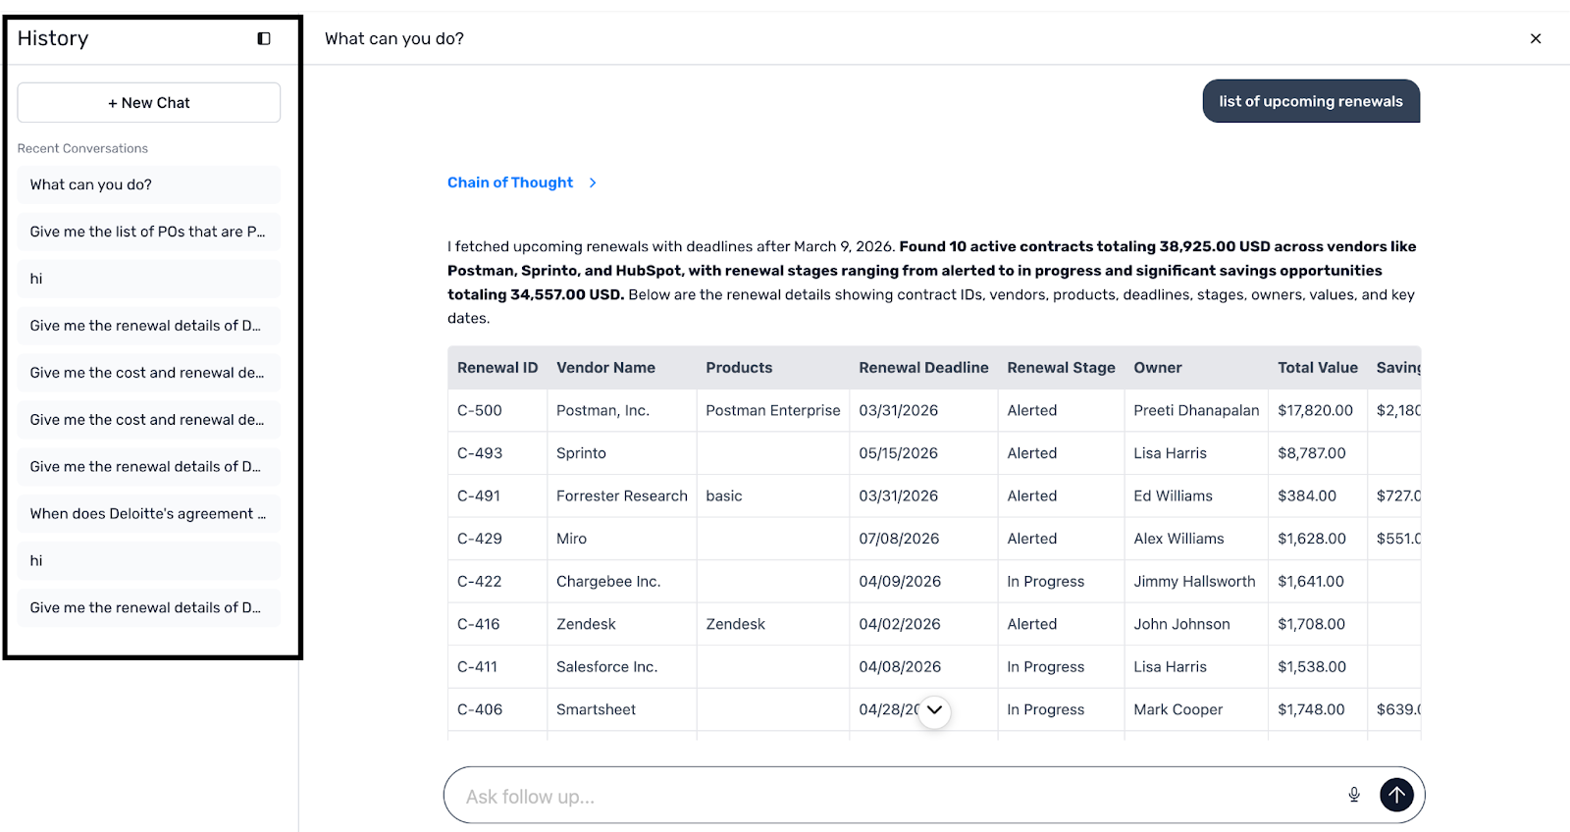Select "Give me the cost and renewal" first conversation
This screenshot has width=1570, height=832.
(x=149, y=373)
